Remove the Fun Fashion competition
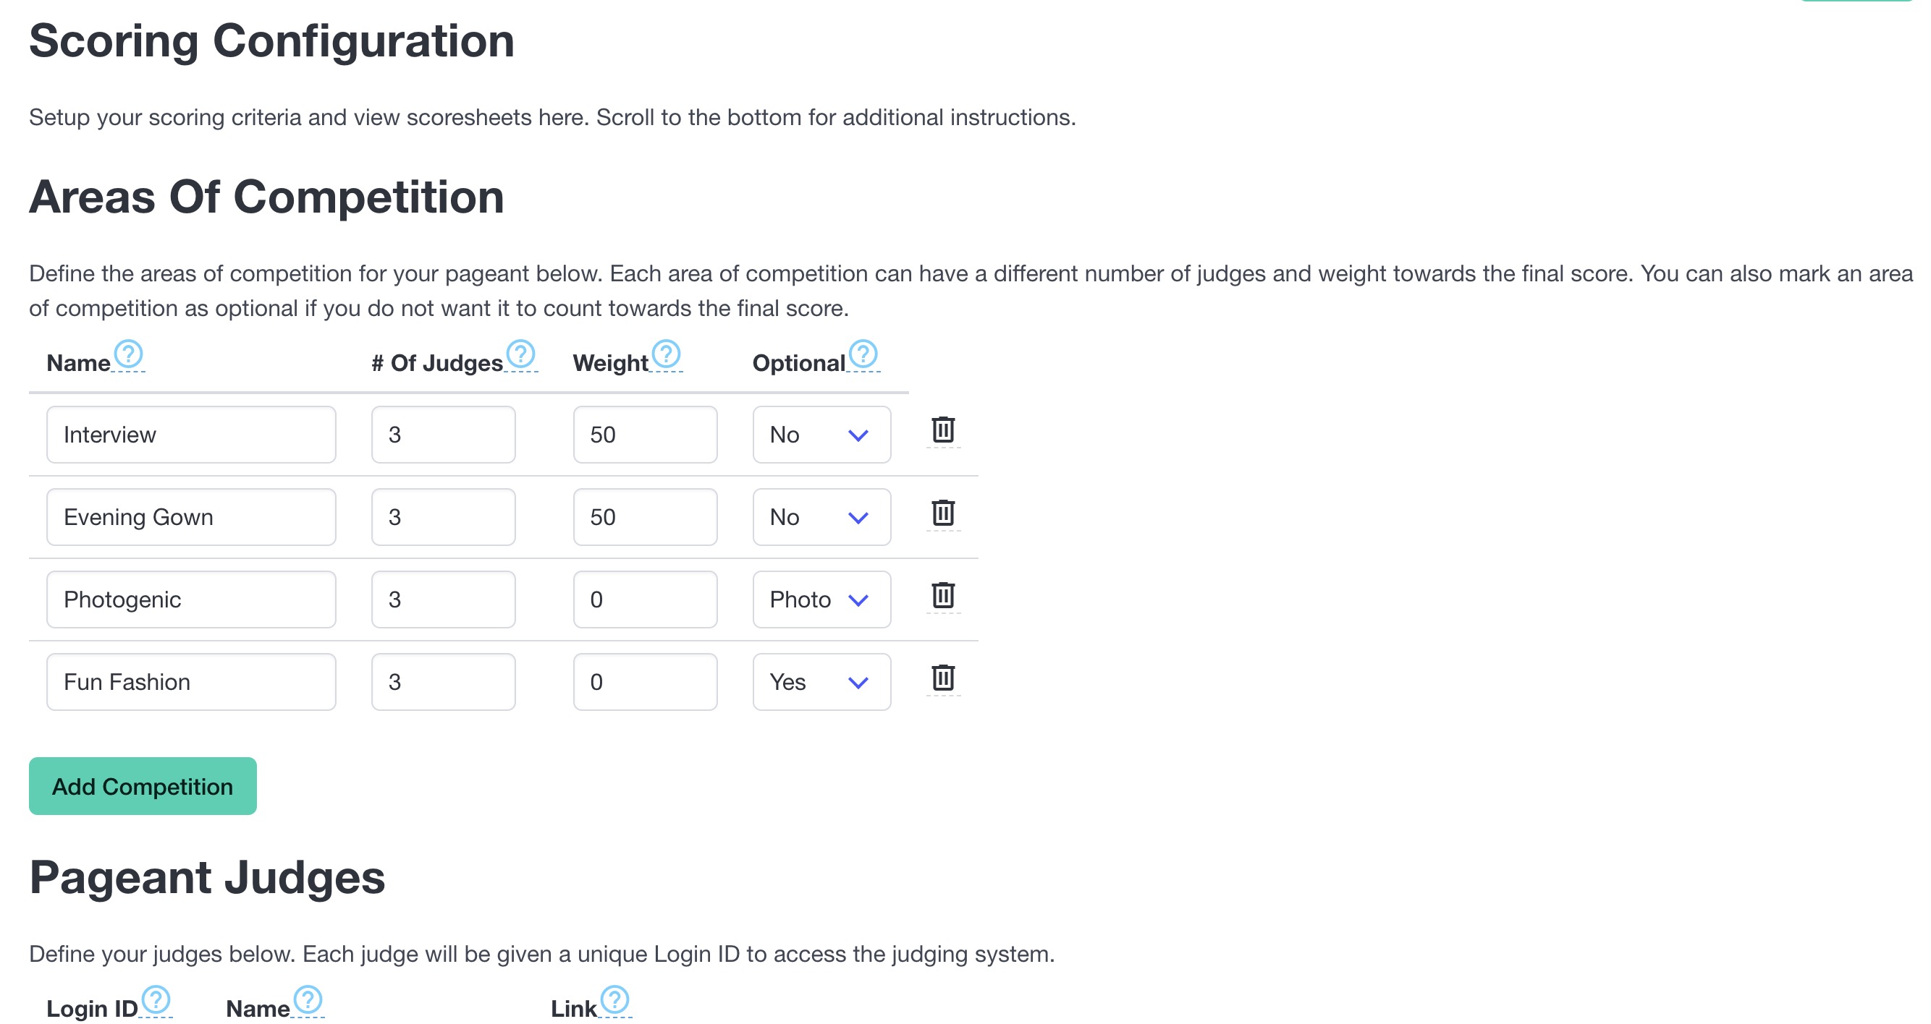The height and width of the screenshot is (1024, 1931). click(942, 678)
